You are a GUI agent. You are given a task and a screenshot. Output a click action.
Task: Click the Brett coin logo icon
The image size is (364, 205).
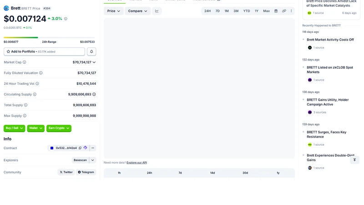coord(6,8)
